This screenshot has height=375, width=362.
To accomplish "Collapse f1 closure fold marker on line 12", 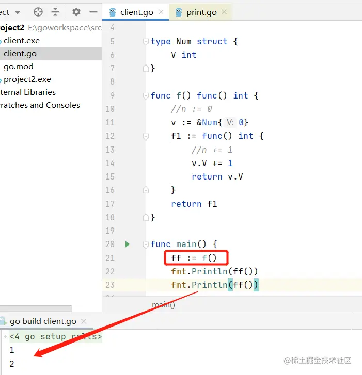I will coord(146,136).
